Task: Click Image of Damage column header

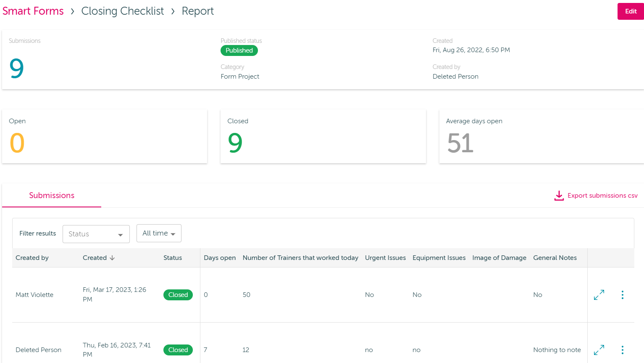Action: [499, 258]
